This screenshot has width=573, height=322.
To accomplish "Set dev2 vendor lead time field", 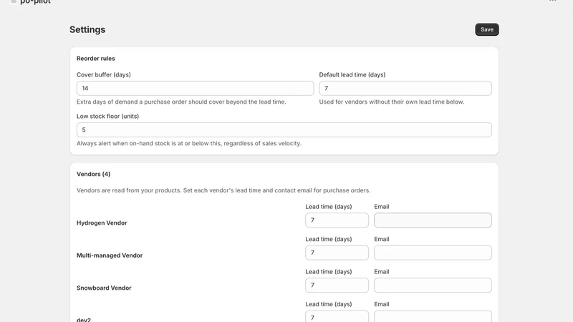I will click(337, 316).
